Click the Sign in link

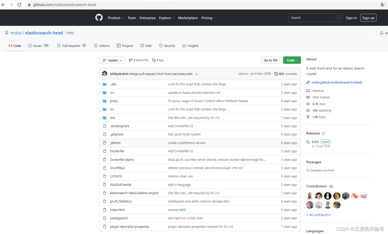(351, 18)
